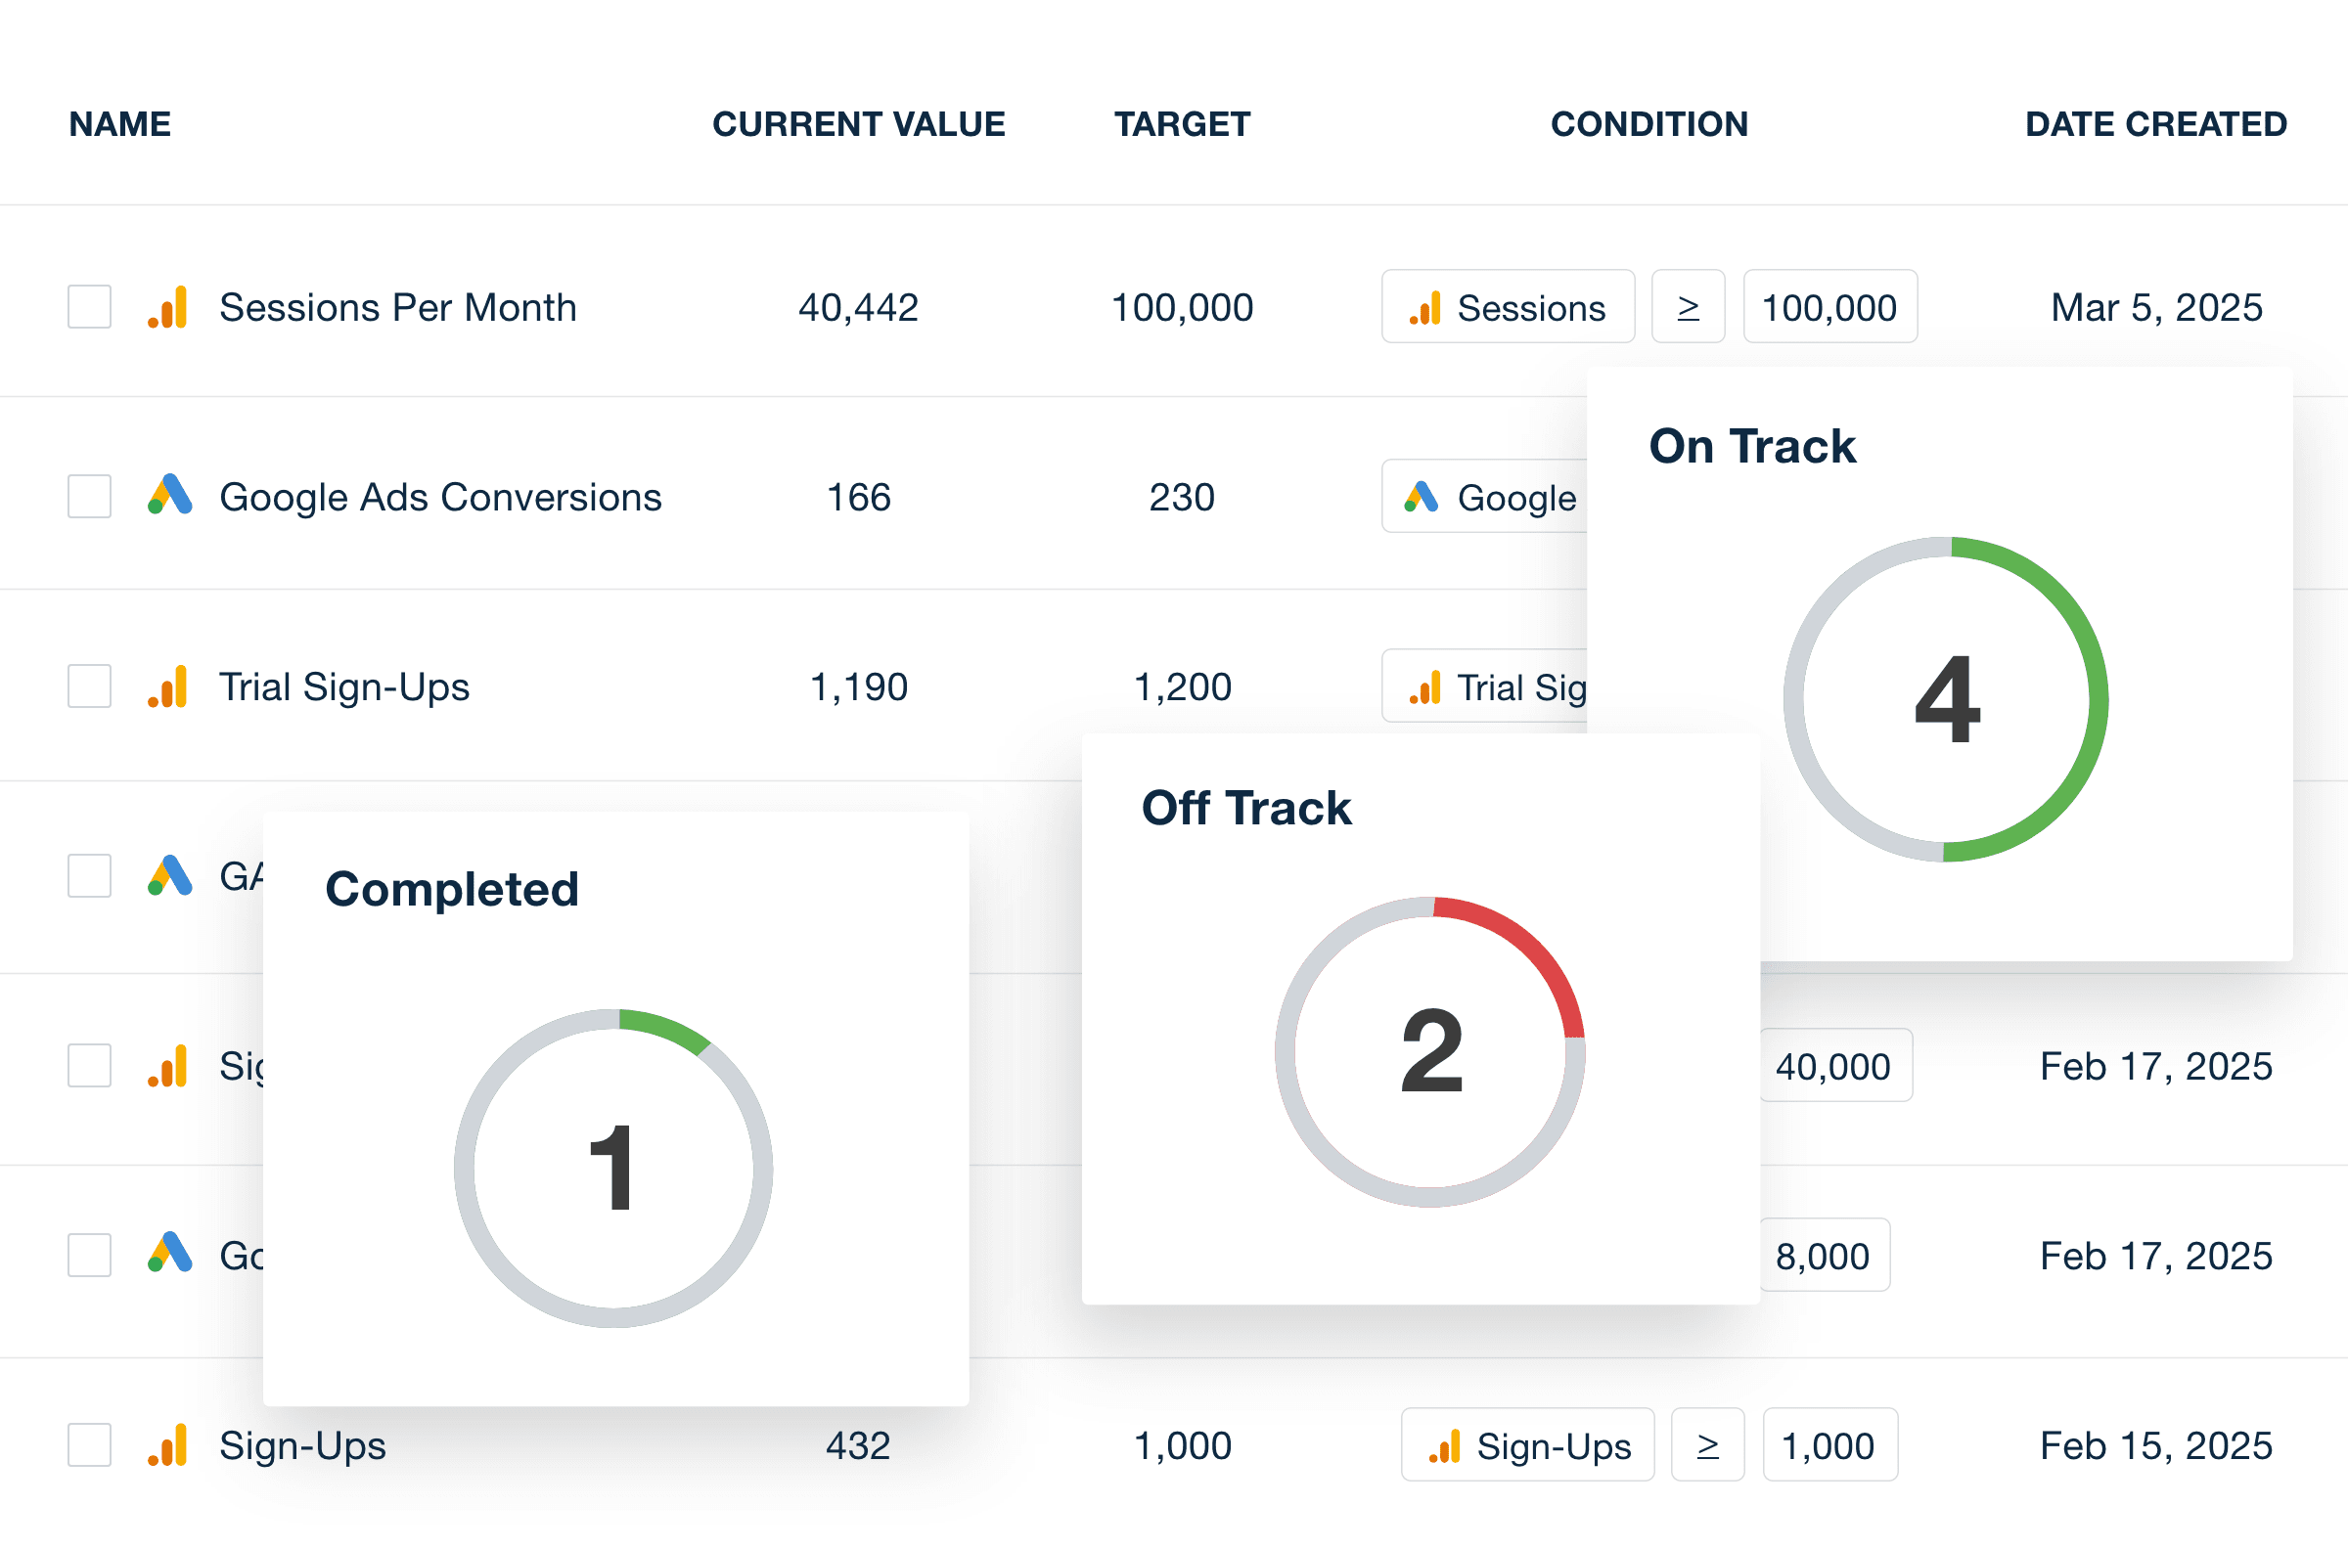The width and height of the screenshot is (2348, 1549).
Task: Open the Sessions Per Month goal name
Action: pyautogui.click(x=397, y=307)
